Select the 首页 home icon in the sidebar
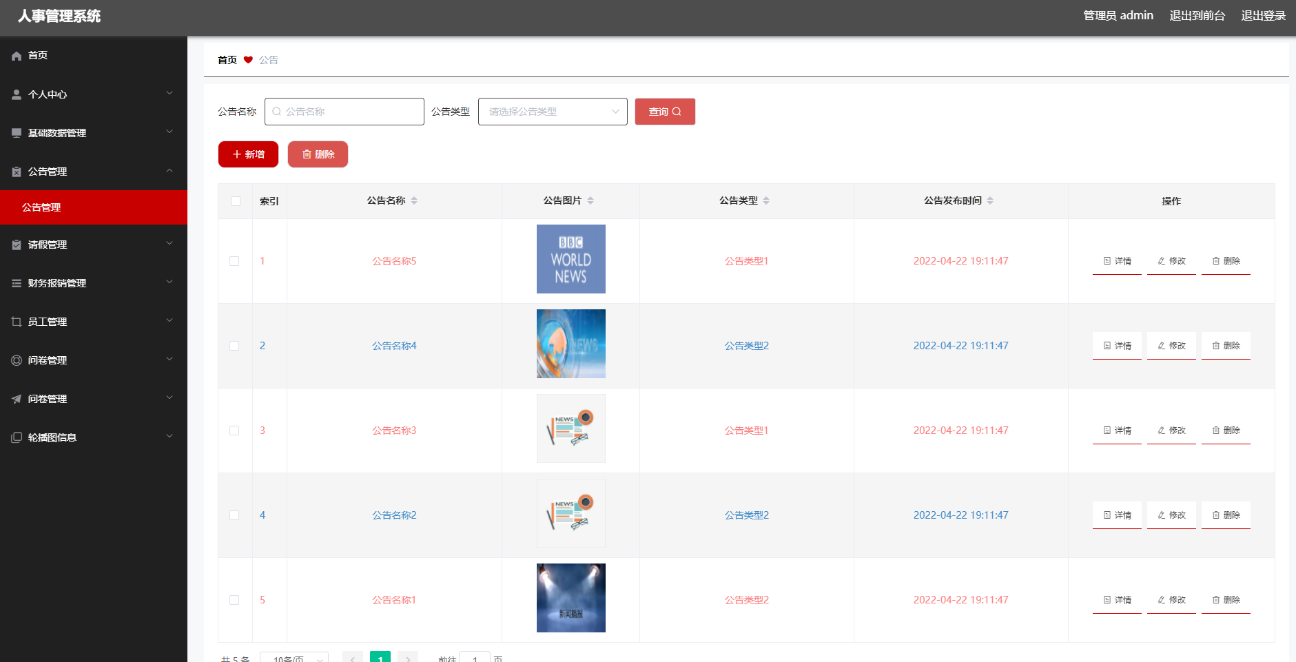The height and width of the screenshot is (662, 1296). coord(16,55)
